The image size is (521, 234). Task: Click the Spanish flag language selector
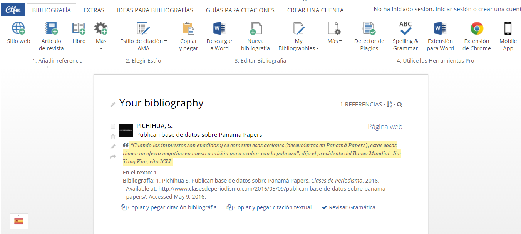pyautogui.click(x=19, y=221)
